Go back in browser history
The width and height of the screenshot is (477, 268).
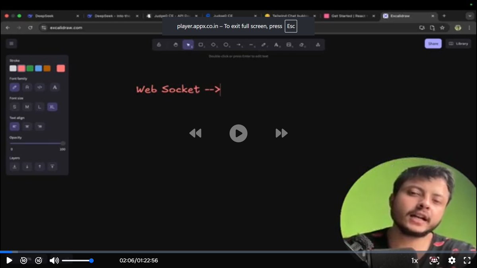(8, 28)
